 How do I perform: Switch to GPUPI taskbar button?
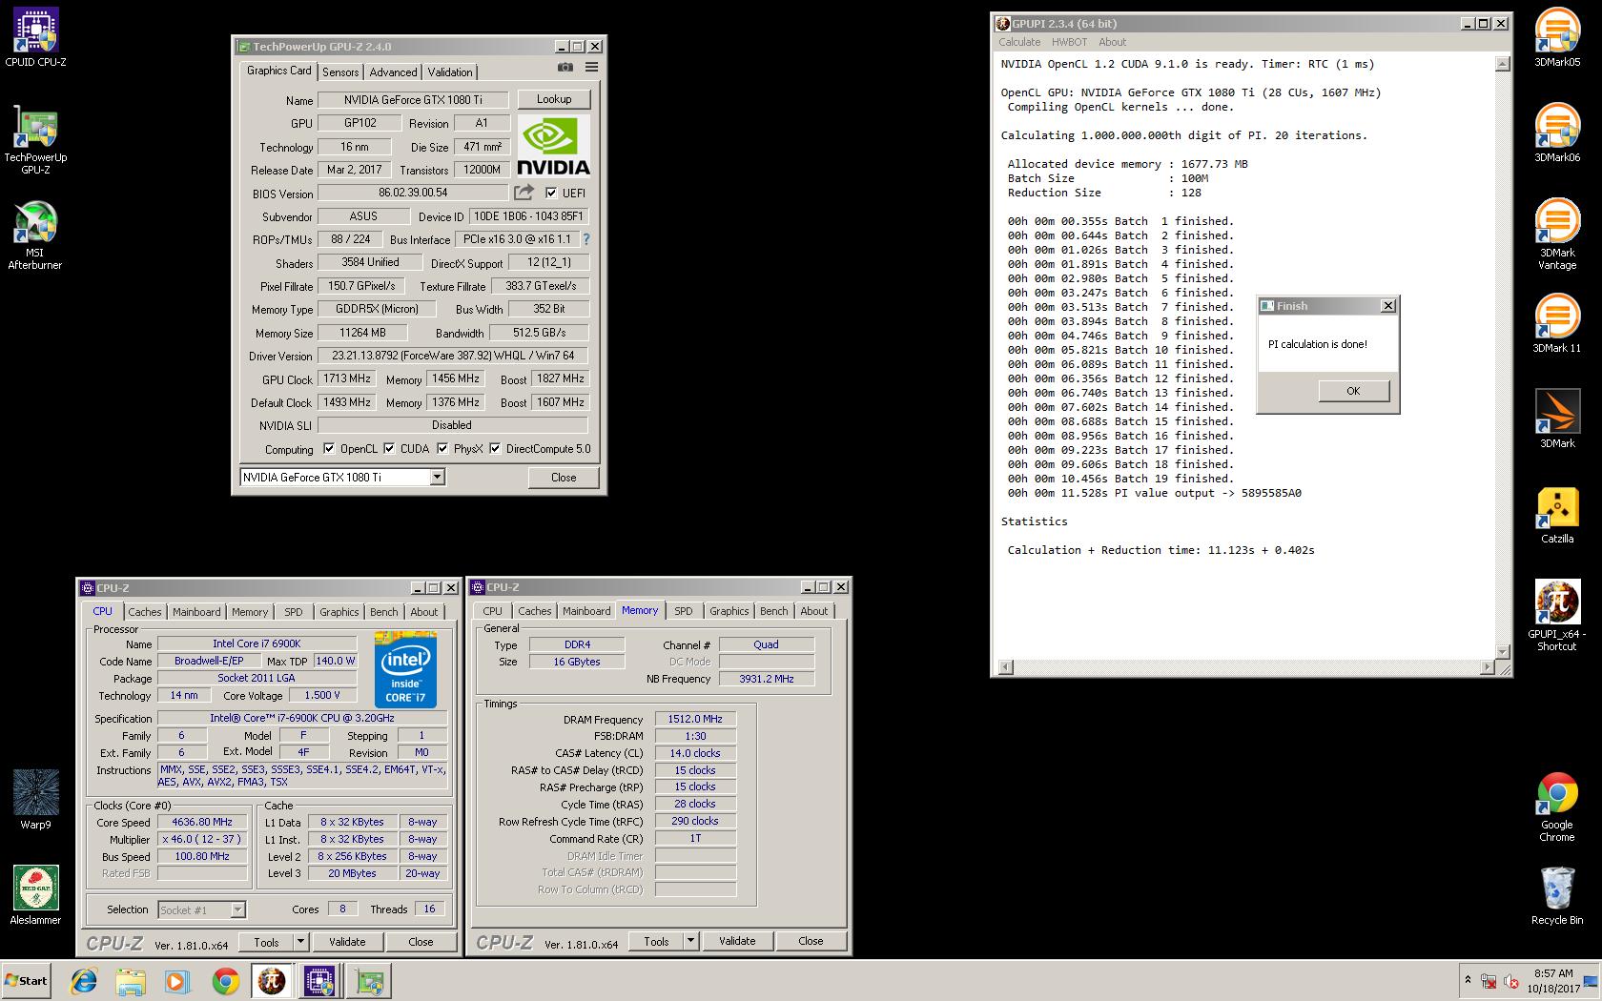[273, 981]
